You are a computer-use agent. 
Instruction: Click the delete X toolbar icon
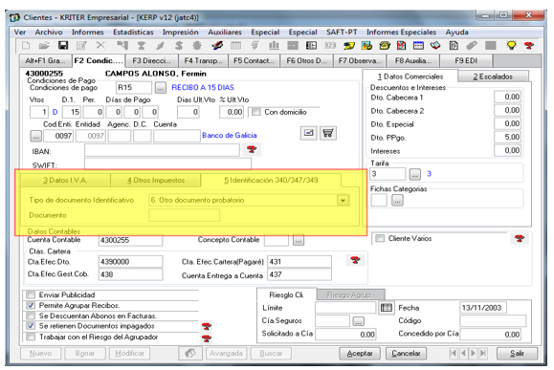(x=101, y=45)
